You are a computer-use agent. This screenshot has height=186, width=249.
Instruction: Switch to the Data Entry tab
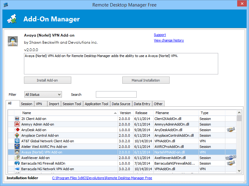[x=142, y=104]
